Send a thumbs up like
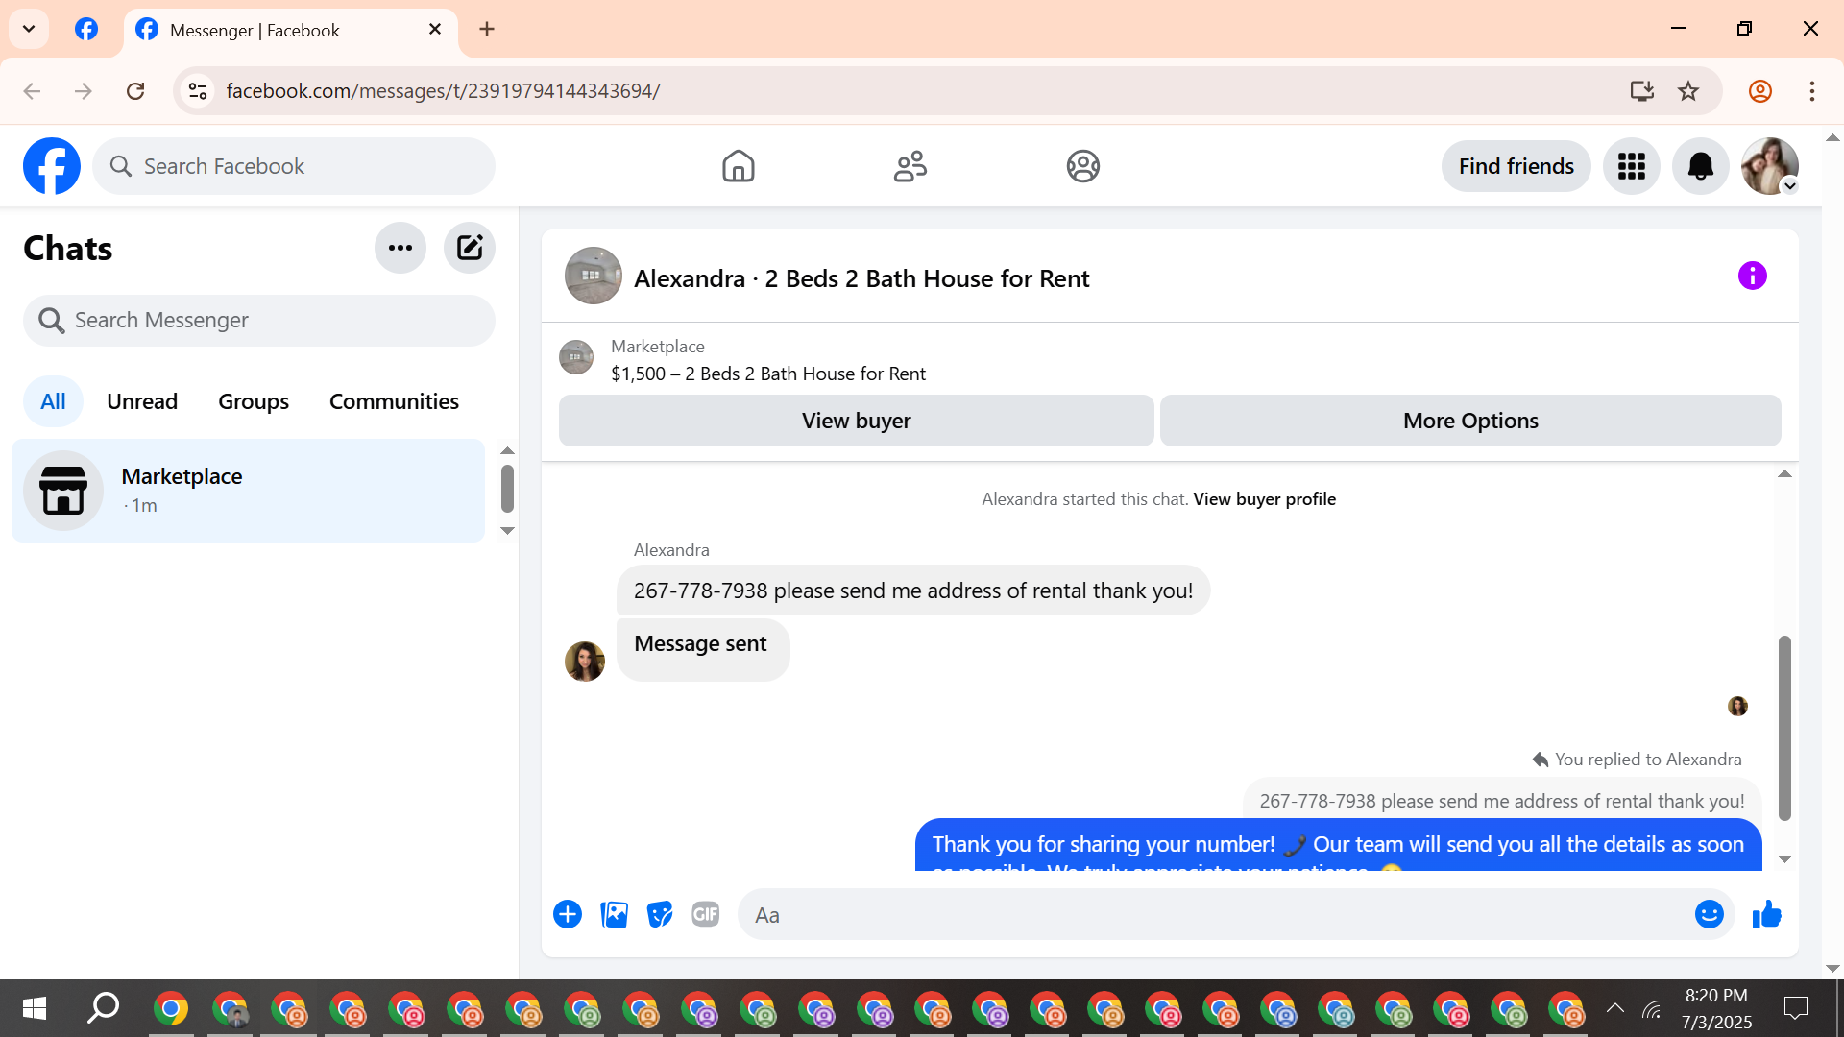Viewport: 1844px width, 1037px height. click(1766, 914)
